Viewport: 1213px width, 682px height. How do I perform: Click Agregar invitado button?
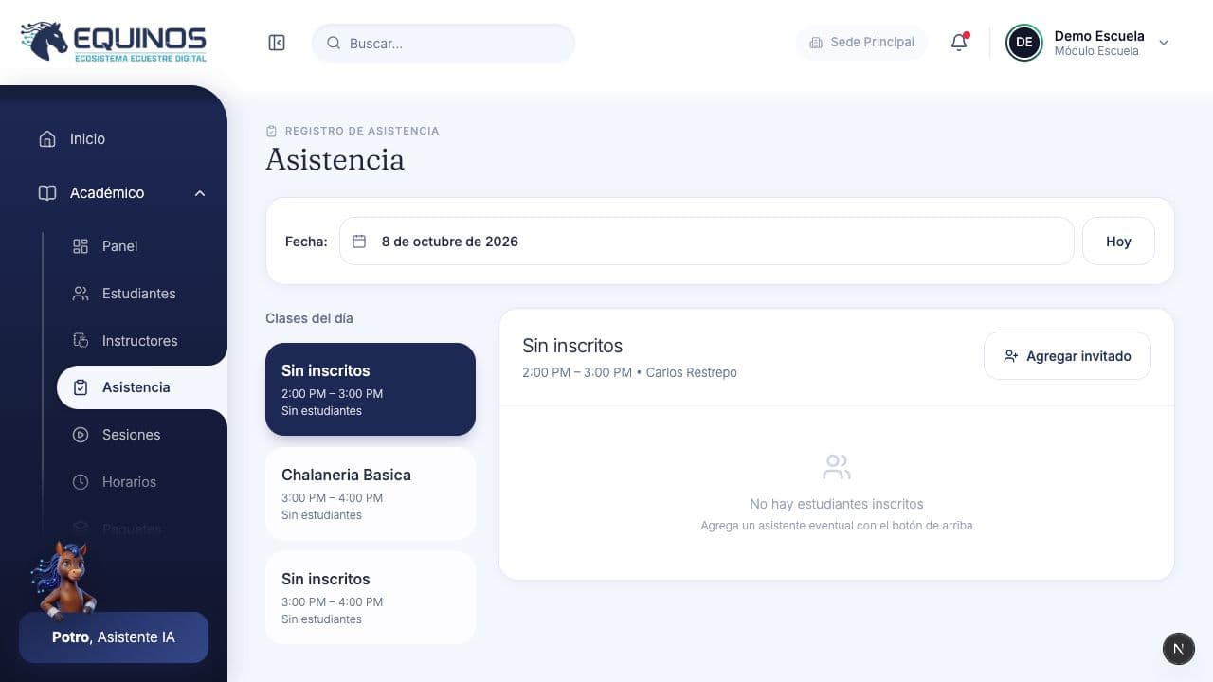click(x=1067, y=356)
